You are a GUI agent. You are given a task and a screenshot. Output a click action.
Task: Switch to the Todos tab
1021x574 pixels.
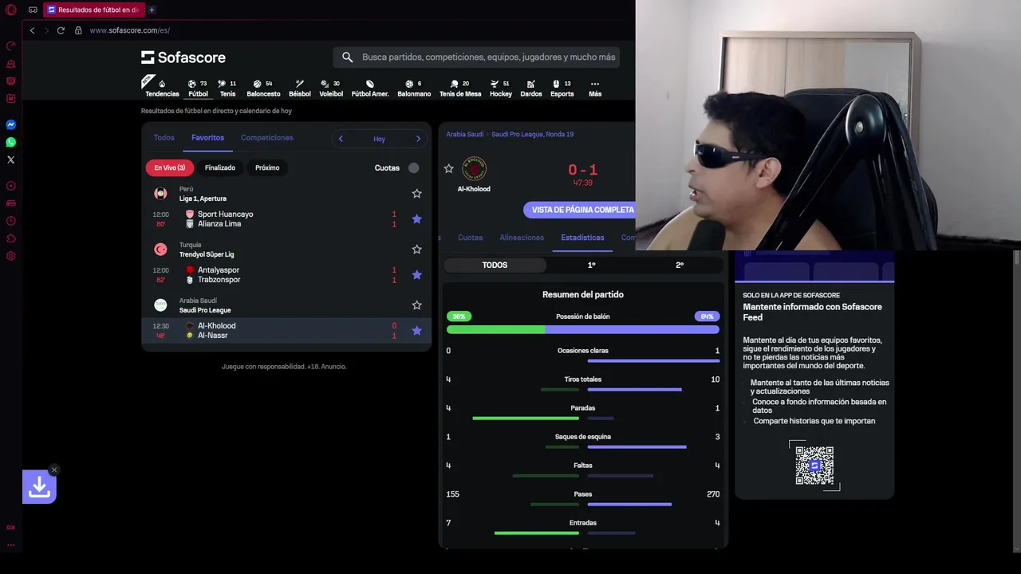[164, 138]
